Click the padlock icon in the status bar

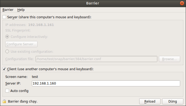4,101
